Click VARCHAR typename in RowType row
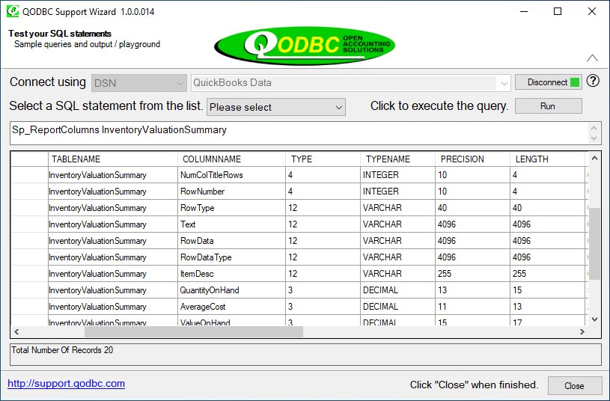The width and height of the screenshot is (610, 401). [x=397, y=208]
